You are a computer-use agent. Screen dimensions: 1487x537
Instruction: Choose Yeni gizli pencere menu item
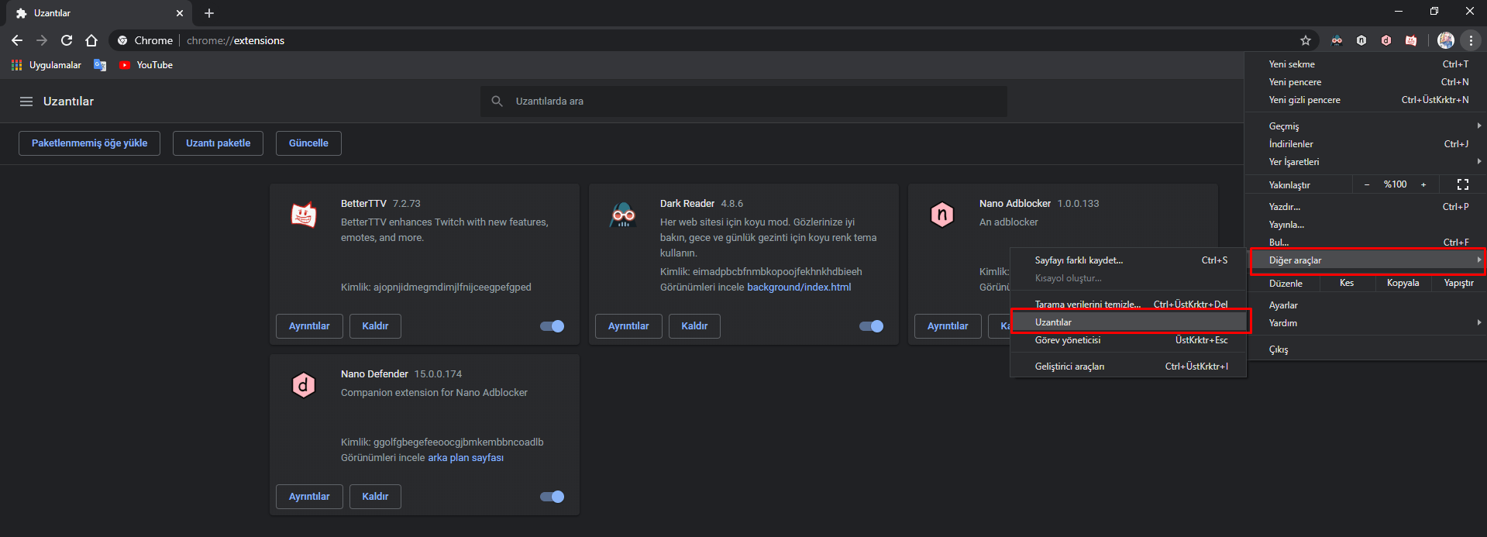[1305, 100]
